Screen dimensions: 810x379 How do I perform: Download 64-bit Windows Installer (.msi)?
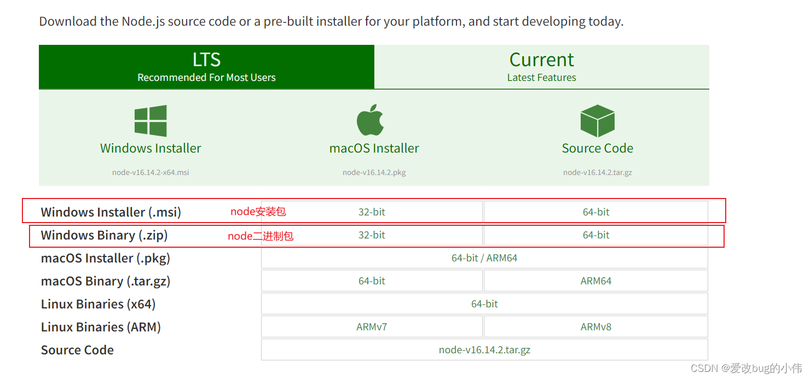pyautogui.click(x=596, y=212)
